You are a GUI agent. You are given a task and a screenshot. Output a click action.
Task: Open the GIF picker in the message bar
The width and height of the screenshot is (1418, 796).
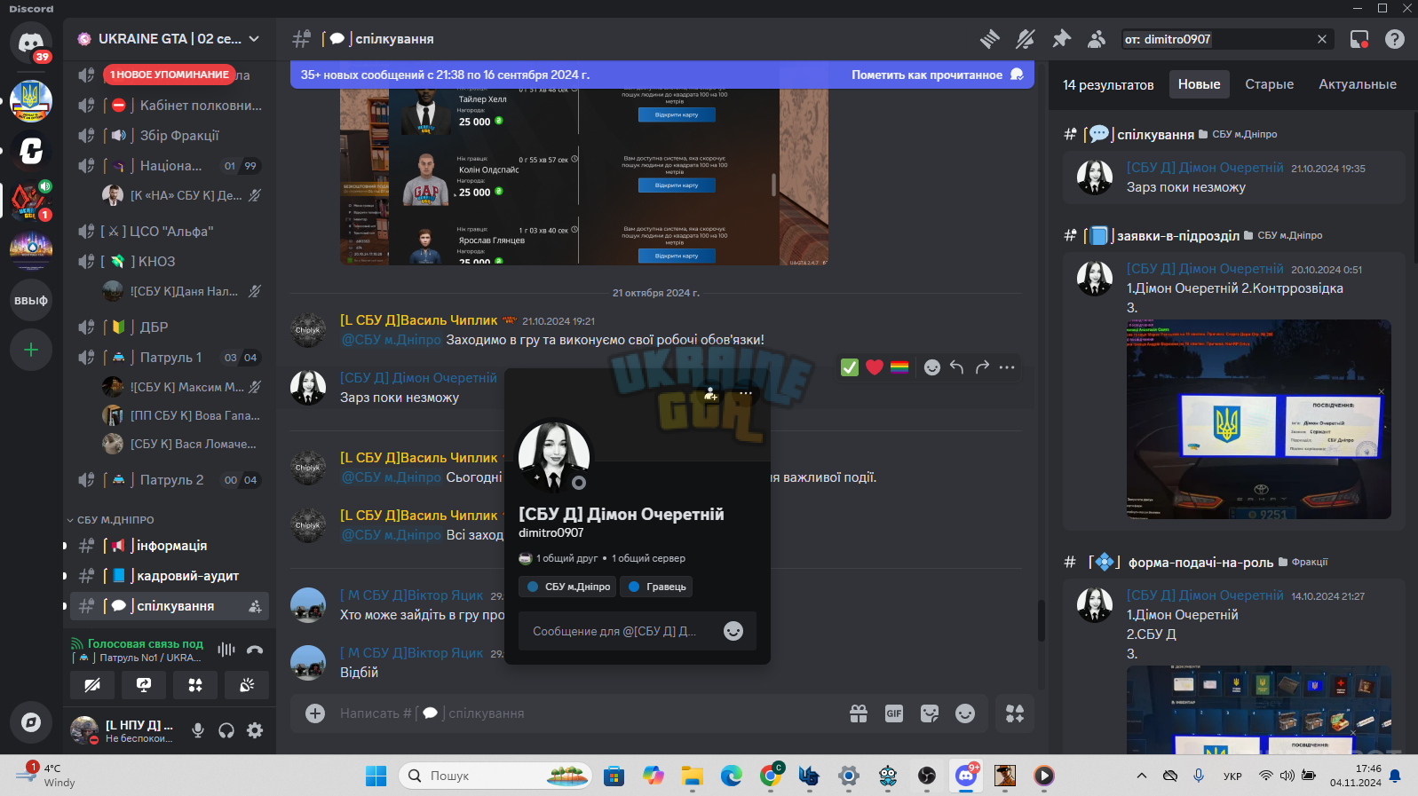894,713
